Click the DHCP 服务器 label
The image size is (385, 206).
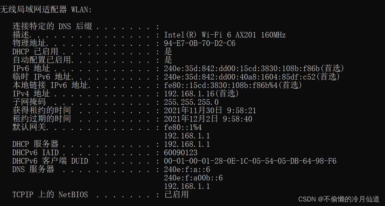coord(35,144)
